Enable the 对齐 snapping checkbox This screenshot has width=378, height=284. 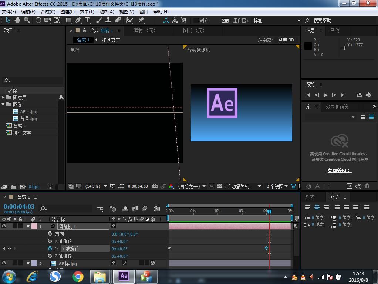click(x=196, y=20)
